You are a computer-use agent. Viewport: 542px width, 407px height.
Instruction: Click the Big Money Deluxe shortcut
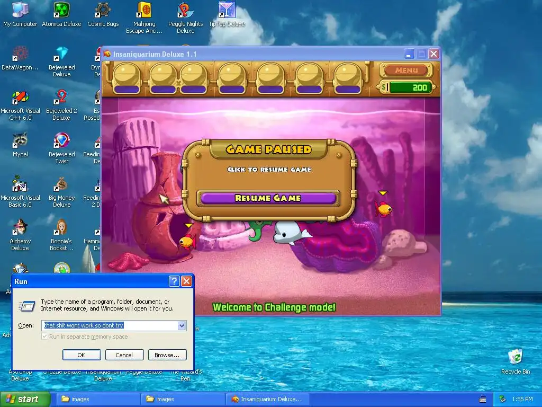click(61, 192)
